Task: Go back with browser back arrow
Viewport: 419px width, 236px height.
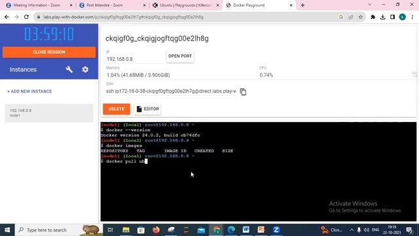Action: click(7, 17)
